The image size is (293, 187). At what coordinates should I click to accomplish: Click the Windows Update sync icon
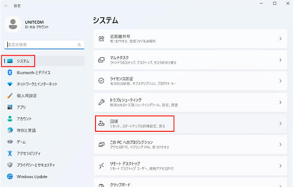tap(10, 177)
